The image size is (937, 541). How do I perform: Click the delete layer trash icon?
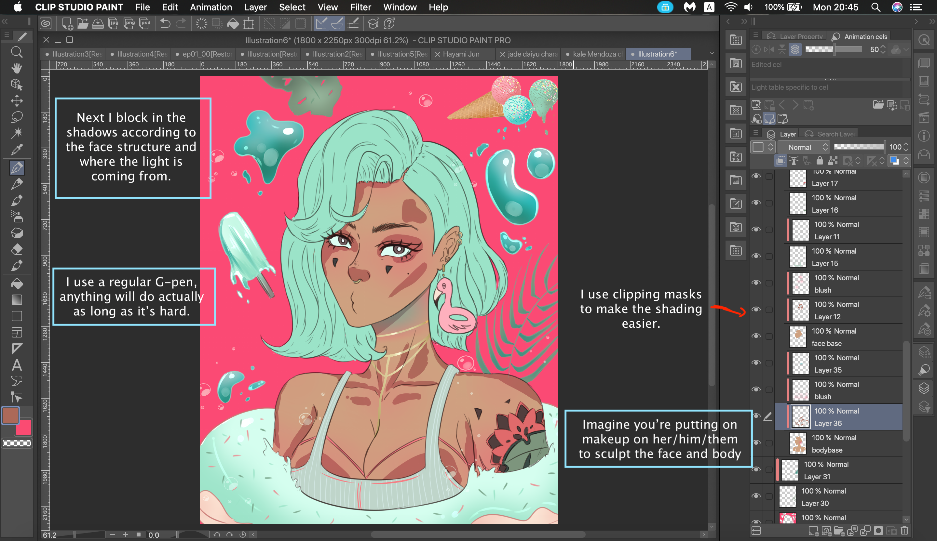pos(905,531)
